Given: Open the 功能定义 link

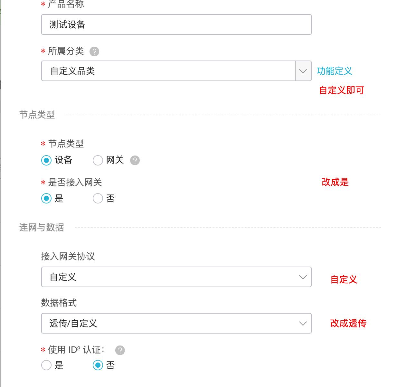Looking at the screenshot, I should pyautogui.click(x=334, y=71).
